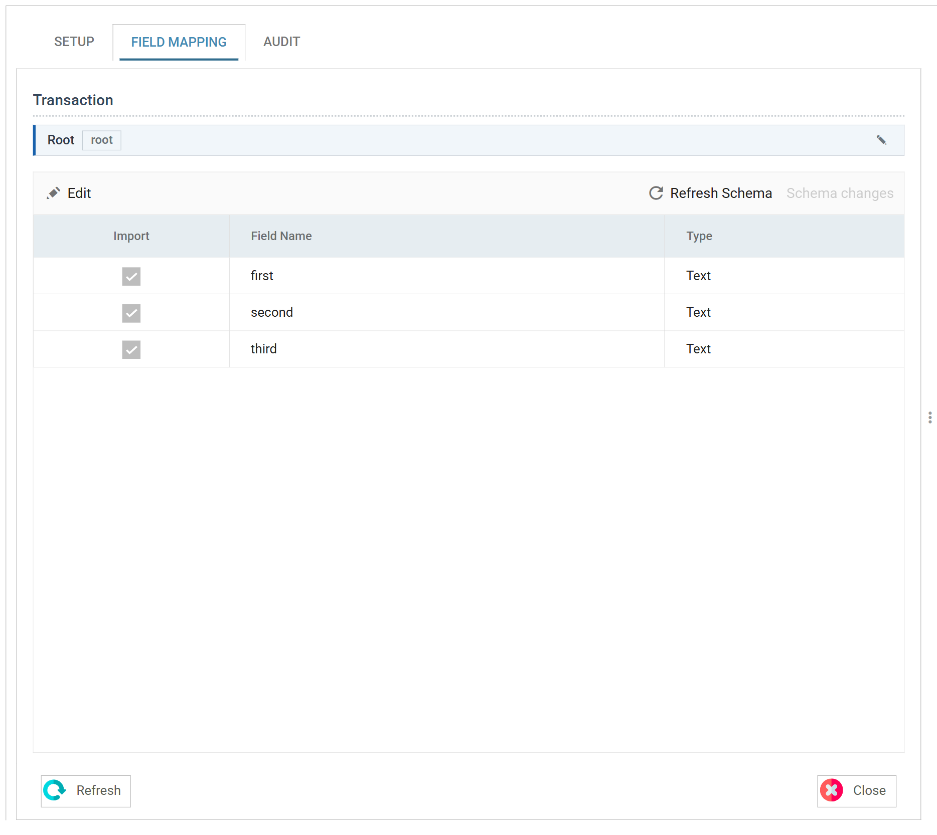Click the Refresh Schema button

(710, 193)
